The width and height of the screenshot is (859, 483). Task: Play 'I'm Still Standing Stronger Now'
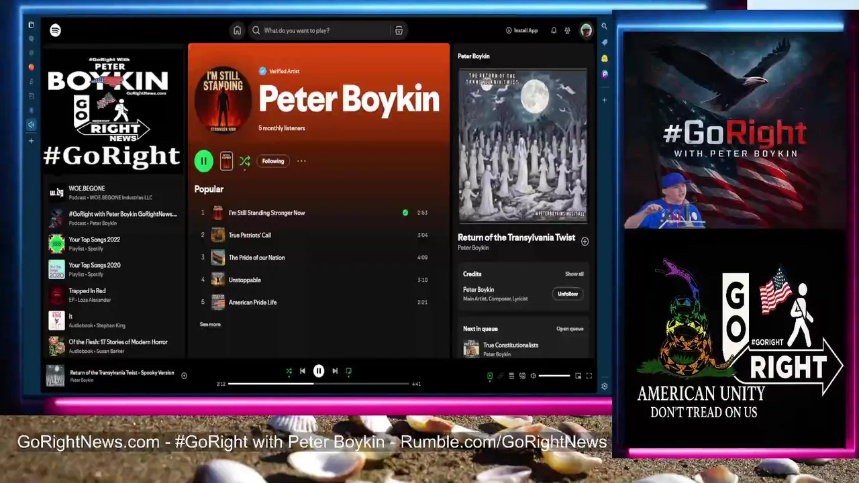pos(266,213)
